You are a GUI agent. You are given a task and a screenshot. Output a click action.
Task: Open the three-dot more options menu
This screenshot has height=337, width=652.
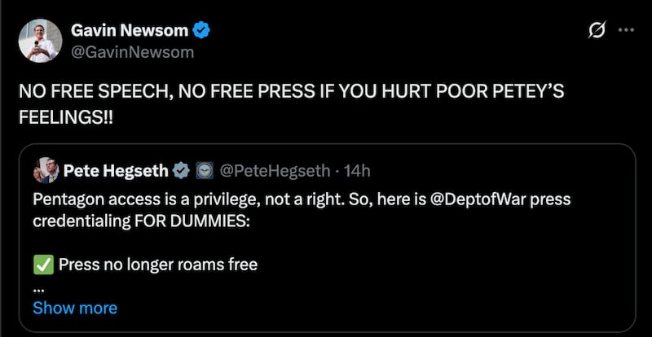pos(626,31)
